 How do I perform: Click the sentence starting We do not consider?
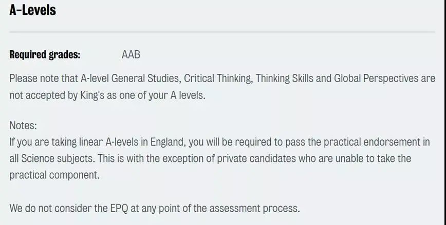pyautogui.click(x=155, y=209)
